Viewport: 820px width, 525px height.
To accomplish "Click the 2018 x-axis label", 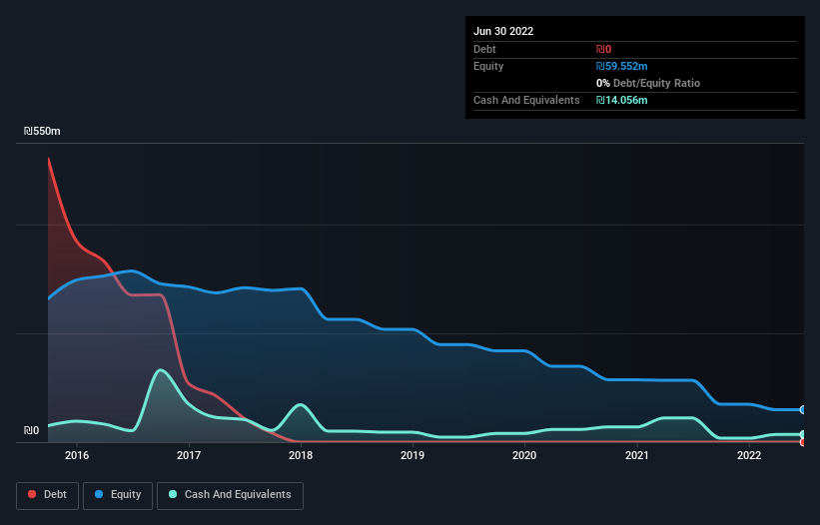I will 301,455.
